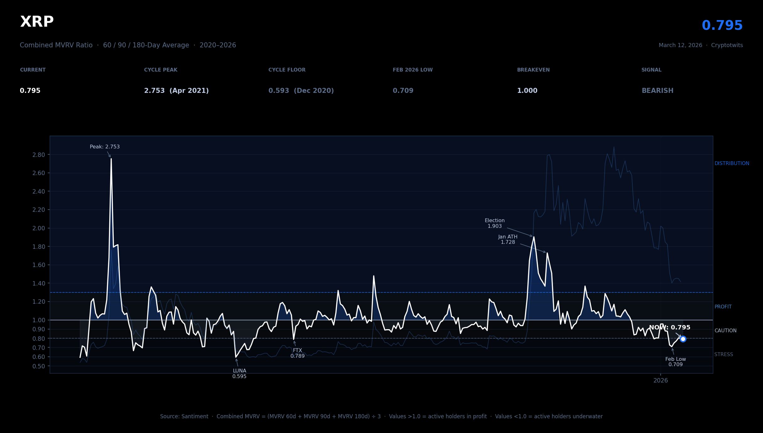Click the CYCLE FLOOR 0.593 (Dec 2020) stat
The height and width of the screenshot is (433, 763).
click(x=301, y=91)
